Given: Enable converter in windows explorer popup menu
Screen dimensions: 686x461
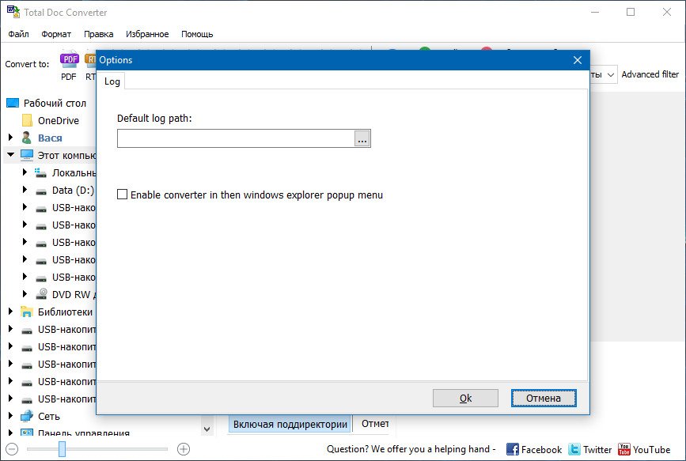Looking at the screenshot, I should pyautogui.click(x=123, y=195).
